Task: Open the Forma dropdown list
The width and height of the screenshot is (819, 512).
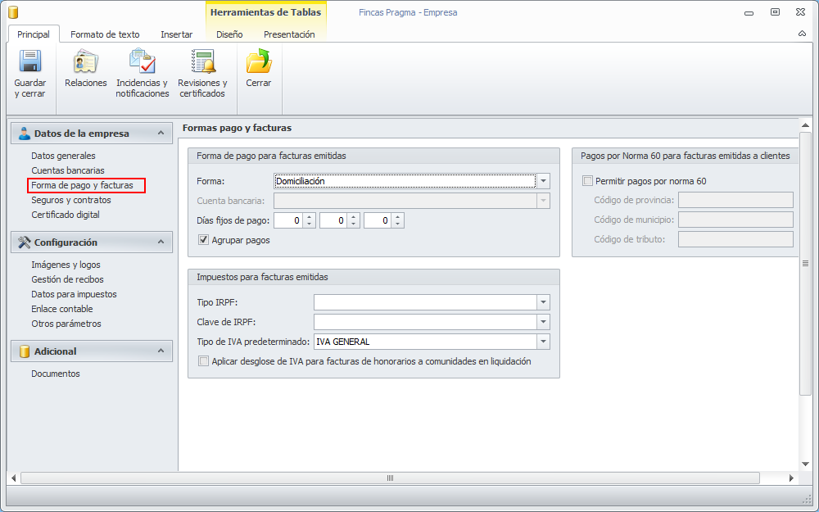Action: pos(543,181)
